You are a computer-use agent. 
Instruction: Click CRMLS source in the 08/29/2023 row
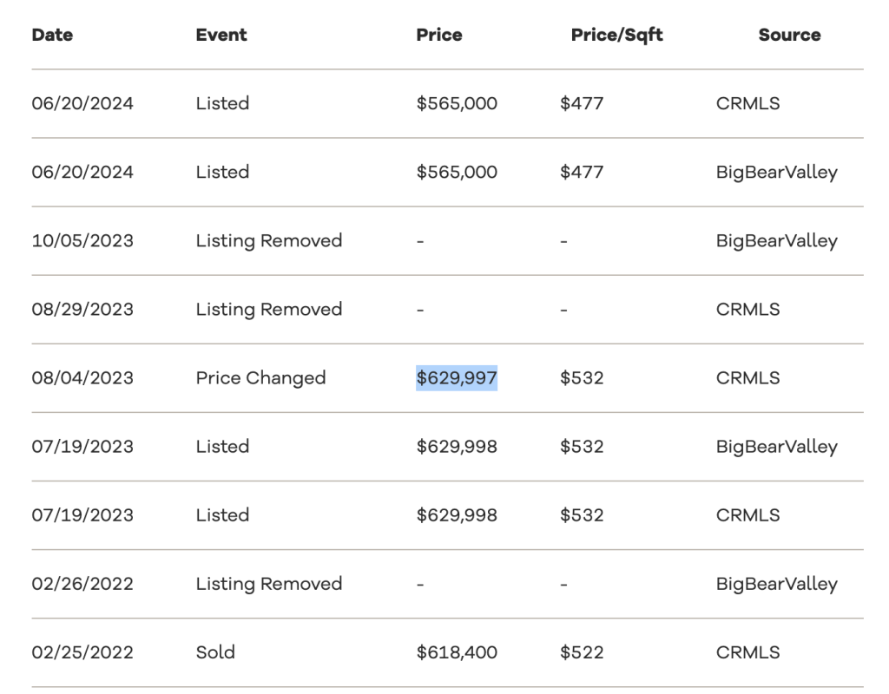[747, 310]
